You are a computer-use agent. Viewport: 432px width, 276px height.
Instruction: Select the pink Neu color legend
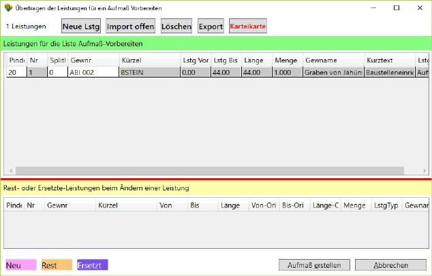coord(21,264)
